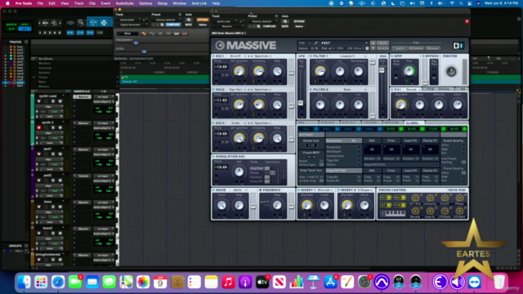The width and height of the screenshot is (523, 294).
Task: Open Filter 2 type dropdown showing None
Action: click(x=349, y=90)
